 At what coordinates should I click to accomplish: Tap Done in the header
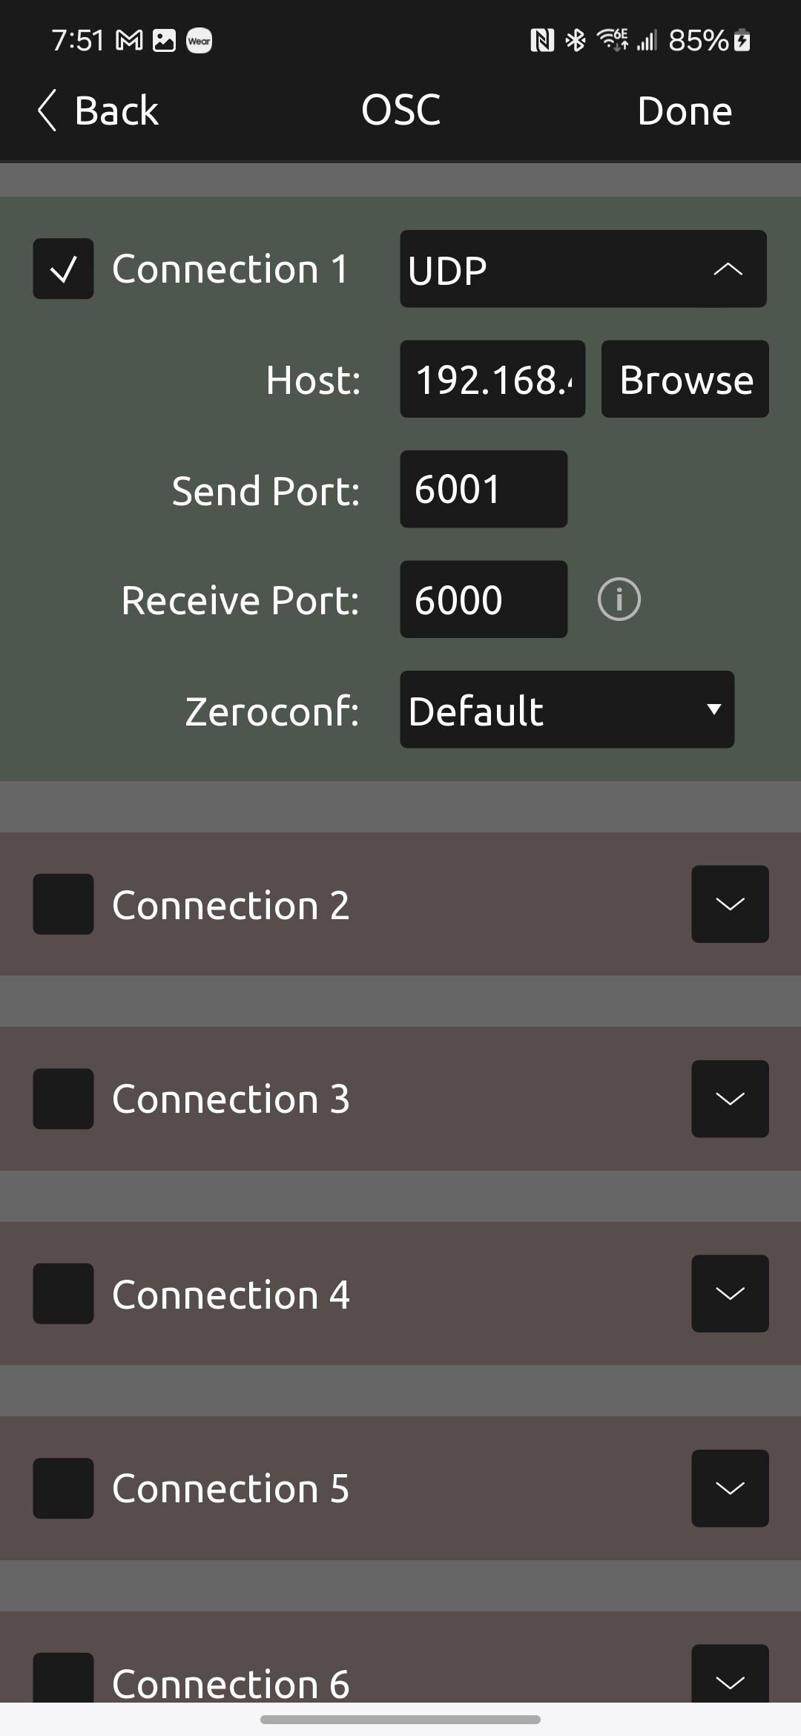click(685, 111)
